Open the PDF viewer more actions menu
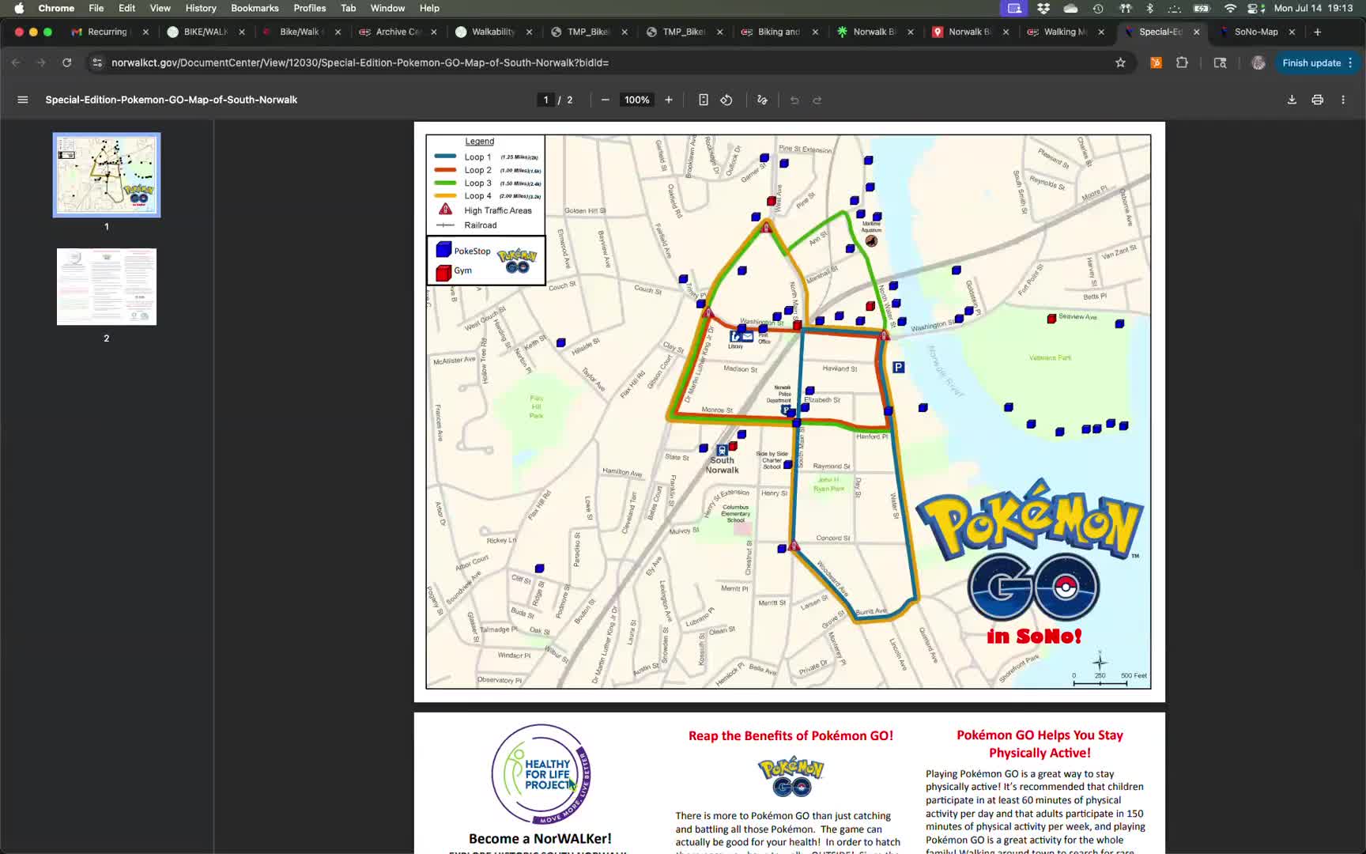This screenshot has width=1366, height=854. (x=1343, y=100)
